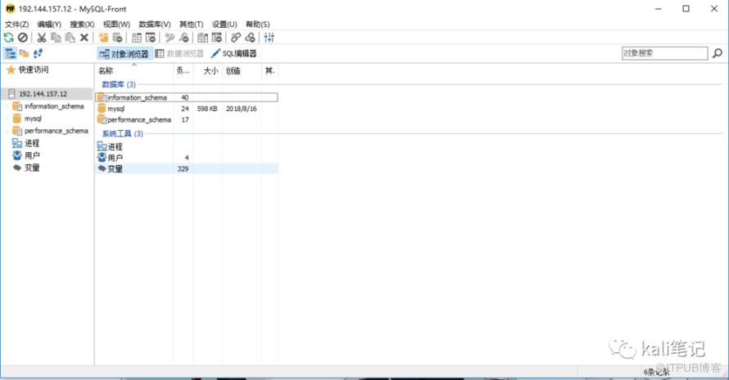Toggle the navigator tree view icon
729x380 pixels.
point(10,53)
